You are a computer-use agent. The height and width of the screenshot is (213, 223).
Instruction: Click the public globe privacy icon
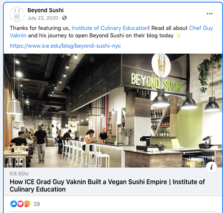coord(64,18)
